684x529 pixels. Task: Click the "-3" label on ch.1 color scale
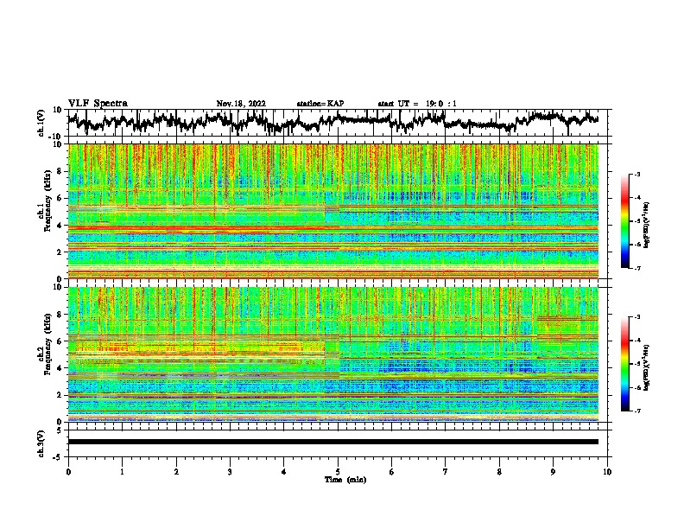pos(637,174)
